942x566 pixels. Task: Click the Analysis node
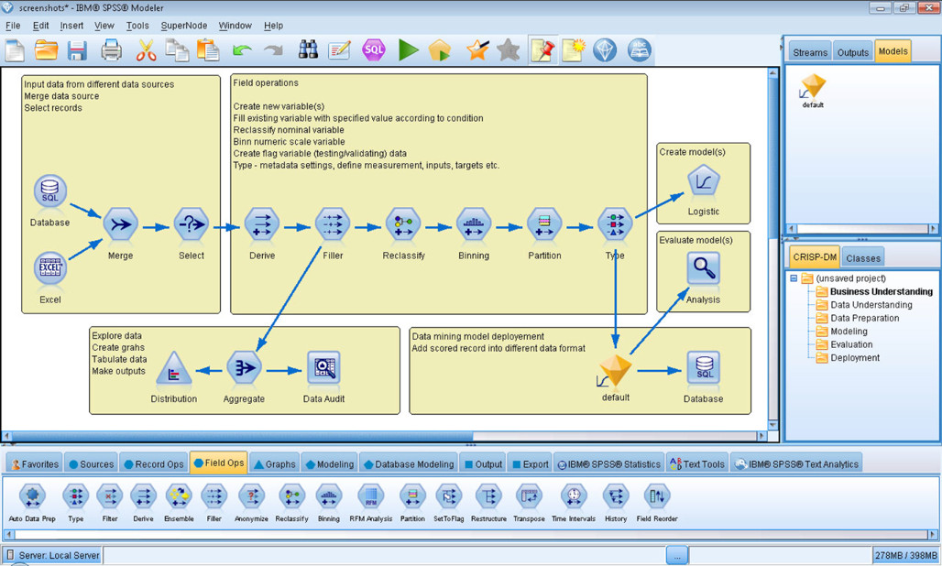point(704,268)
